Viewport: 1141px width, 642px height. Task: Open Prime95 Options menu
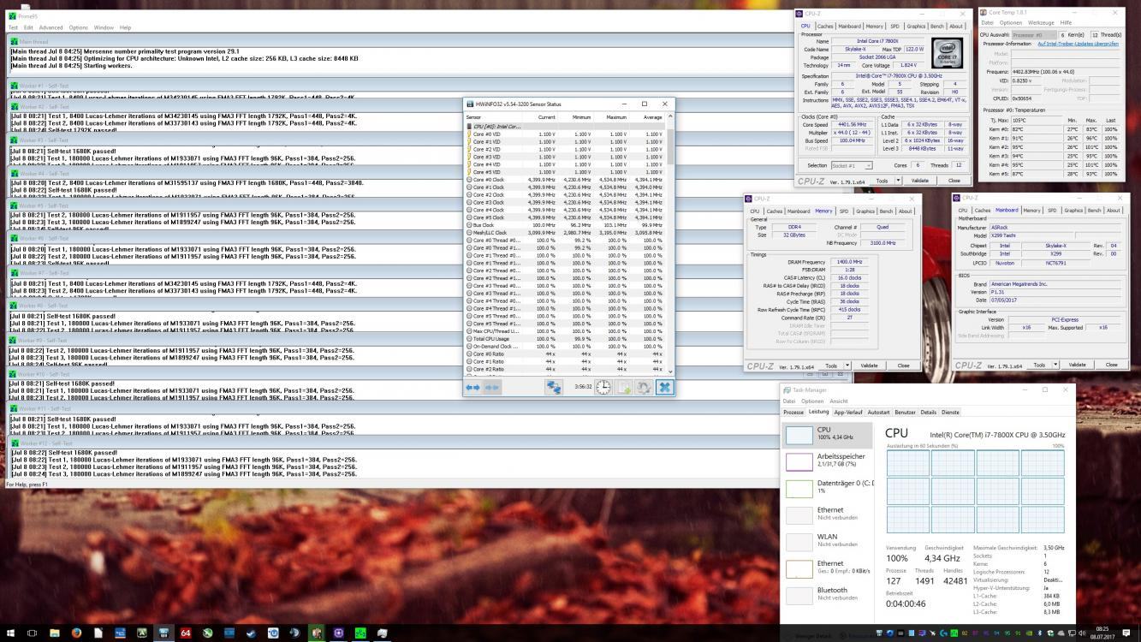(78, 27)
